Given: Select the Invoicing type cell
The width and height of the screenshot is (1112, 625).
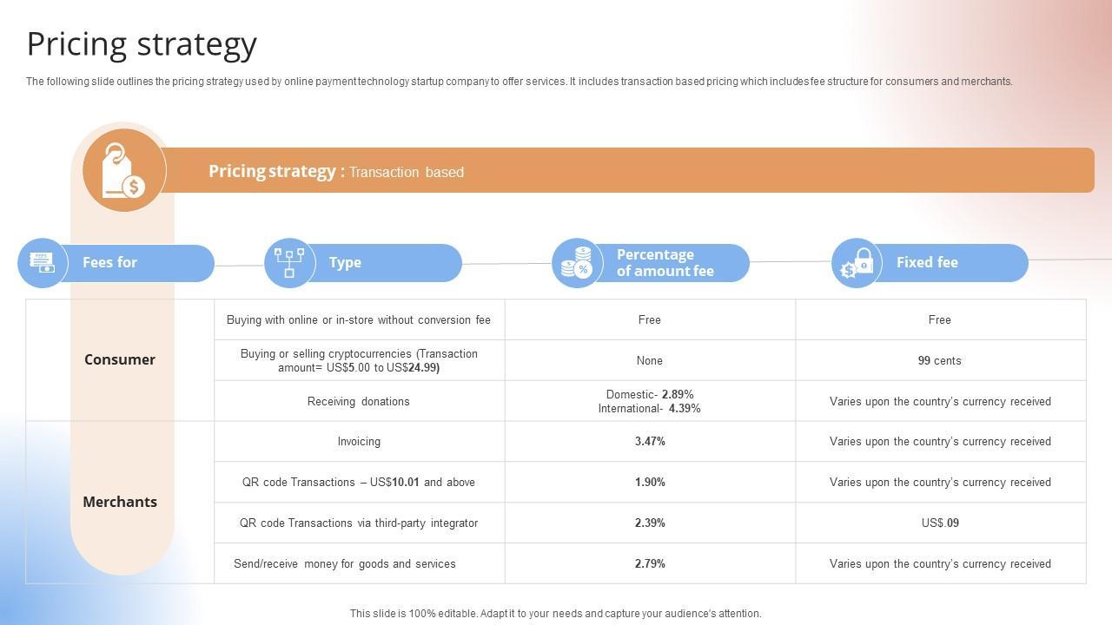Looking at the screenshot, I should [x=359, y=441].
